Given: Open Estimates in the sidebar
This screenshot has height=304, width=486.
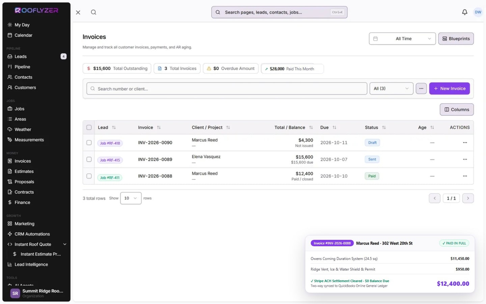Looking at the screenshot, I should pyautogui.click(x=24, y=171).
